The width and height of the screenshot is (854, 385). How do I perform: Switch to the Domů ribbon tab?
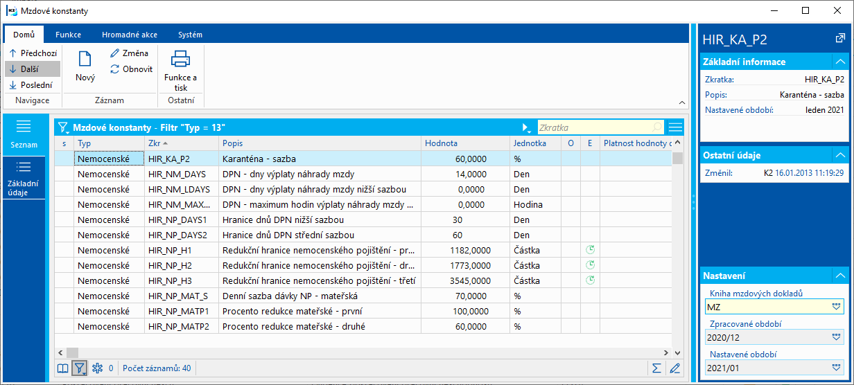click(x=24, y=35)
